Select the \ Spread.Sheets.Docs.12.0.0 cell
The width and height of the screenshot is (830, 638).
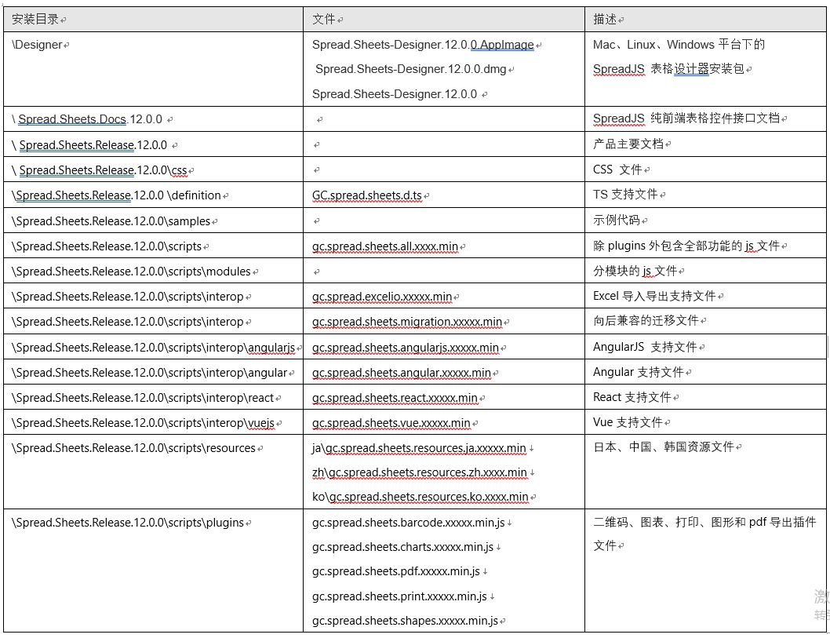[x=153, y=119]
